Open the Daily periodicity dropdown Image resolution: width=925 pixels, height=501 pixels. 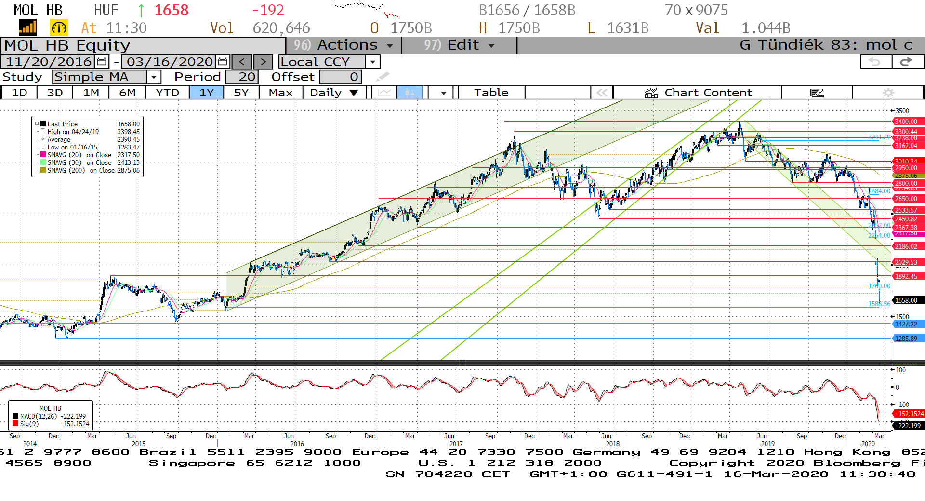334,93
